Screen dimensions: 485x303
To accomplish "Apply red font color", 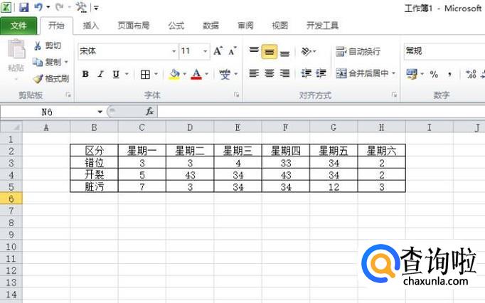I will coord(196,74).
